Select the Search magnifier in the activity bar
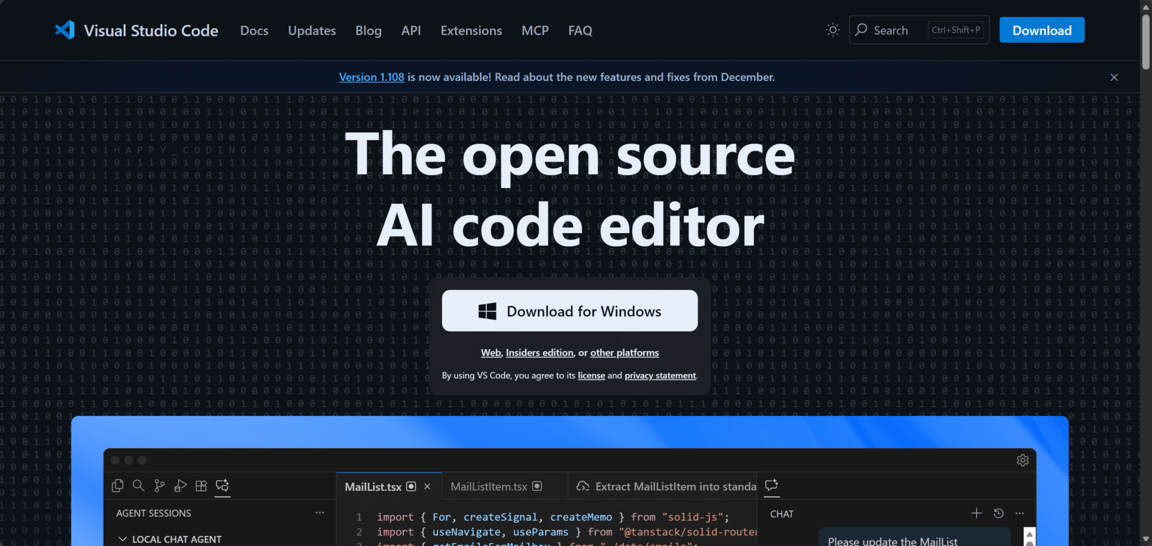 click(x=138, y=486)
